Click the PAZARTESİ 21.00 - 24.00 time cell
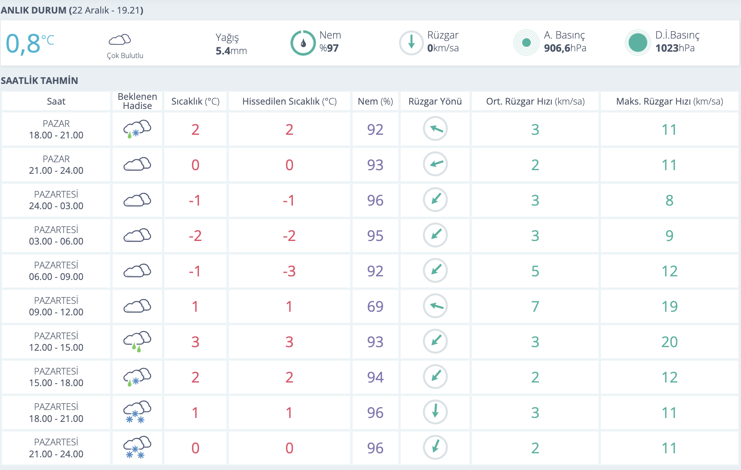 (x=56, y=448)
